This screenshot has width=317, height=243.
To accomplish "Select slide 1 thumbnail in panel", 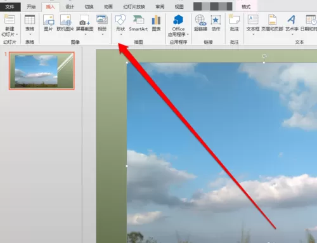I will (42, 71).
